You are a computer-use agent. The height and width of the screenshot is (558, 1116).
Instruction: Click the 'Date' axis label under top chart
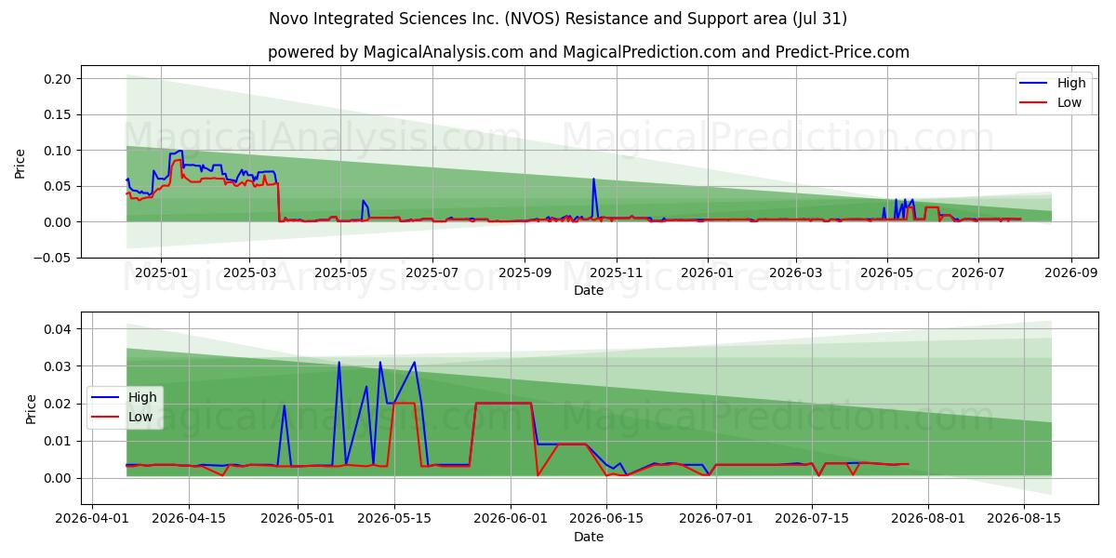[589, 290]
